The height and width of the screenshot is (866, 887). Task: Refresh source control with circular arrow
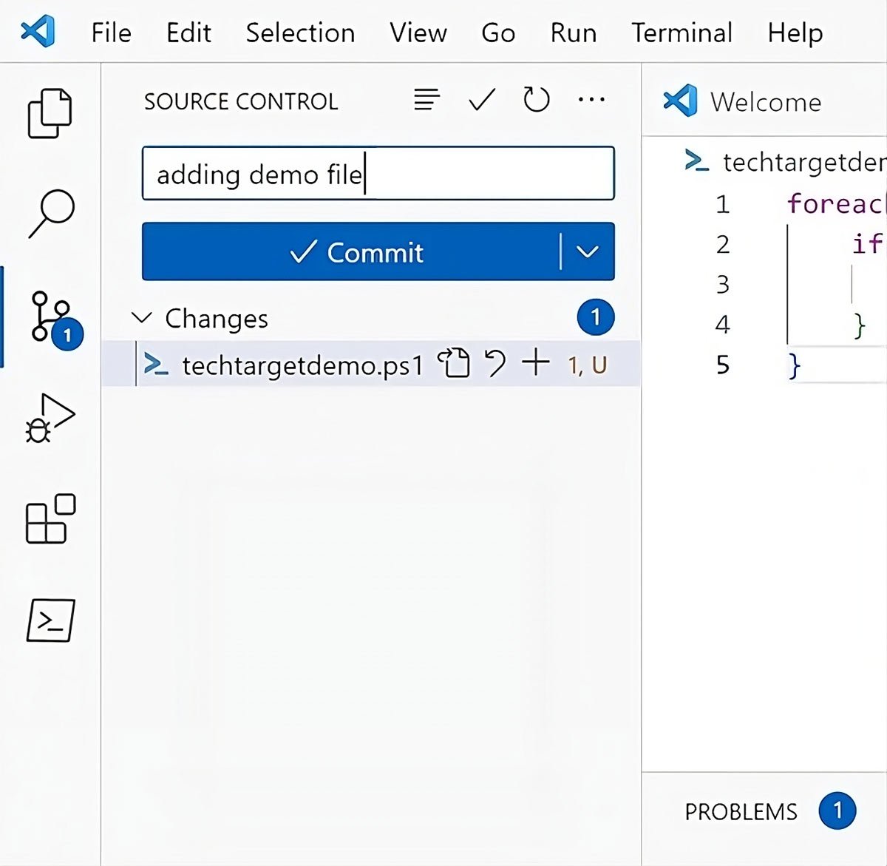[536, 99]
